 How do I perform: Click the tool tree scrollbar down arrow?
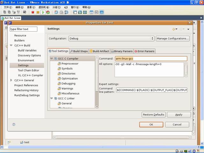[x=97, y=107]
